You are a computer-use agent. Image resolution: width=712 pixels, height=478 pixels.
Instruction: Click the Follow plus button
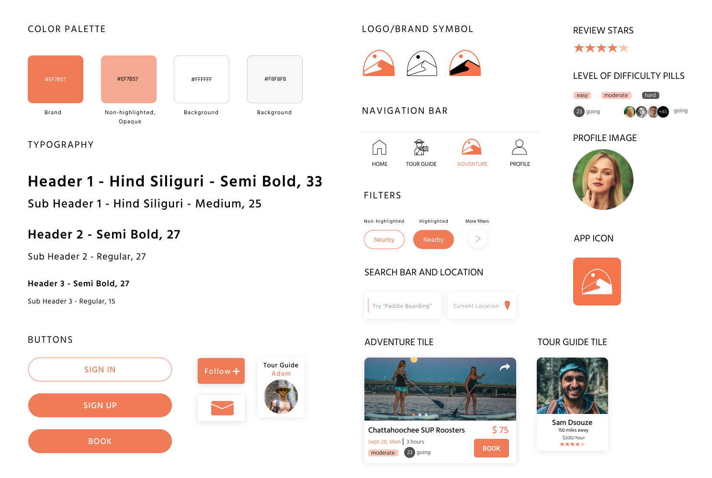click(221, 371)
